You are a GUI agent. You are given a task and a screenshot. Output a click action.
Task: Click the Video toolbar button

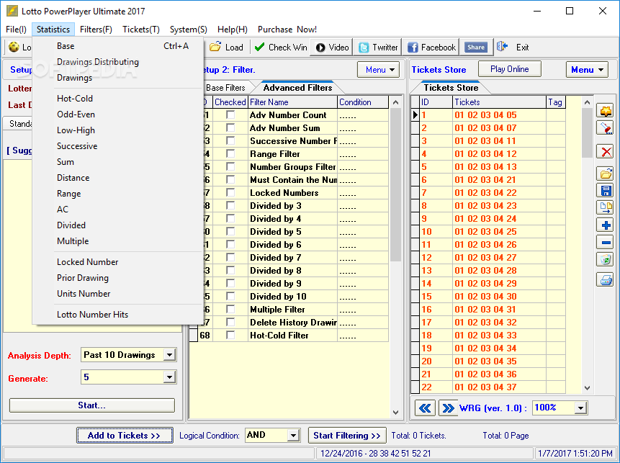pyautogui.click(x=331, y=48)
